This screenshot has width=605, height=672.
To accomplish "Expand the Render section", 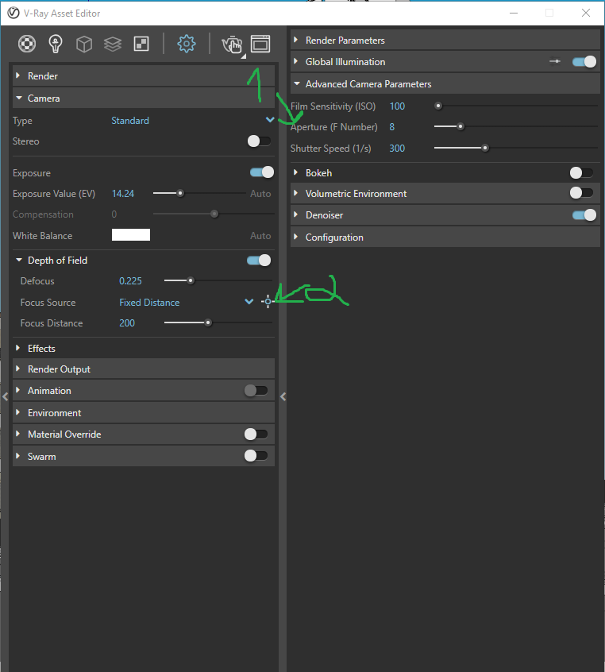I will coord(144,75).
